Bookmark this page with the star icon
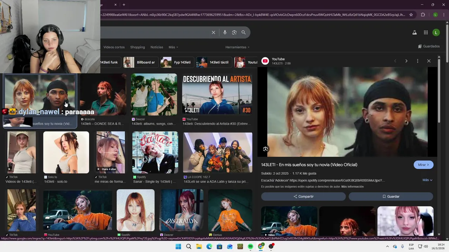This screenshot has width=449, height=252. tap(411, 15)
